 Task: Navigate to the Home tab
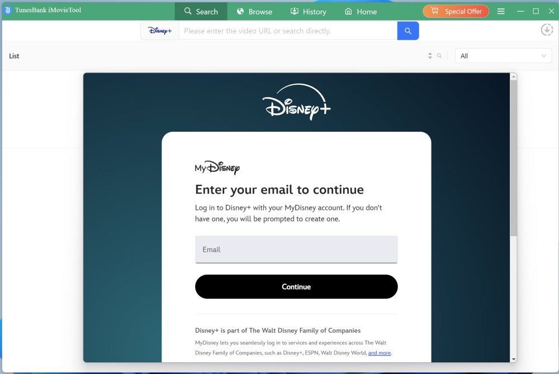coord(361,11)
